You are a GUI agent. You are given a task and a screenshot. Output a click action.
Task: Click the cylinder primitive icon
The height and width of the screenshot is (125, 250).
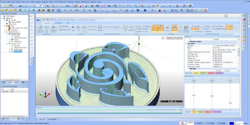pyautogui.click(x=15, y=11)
